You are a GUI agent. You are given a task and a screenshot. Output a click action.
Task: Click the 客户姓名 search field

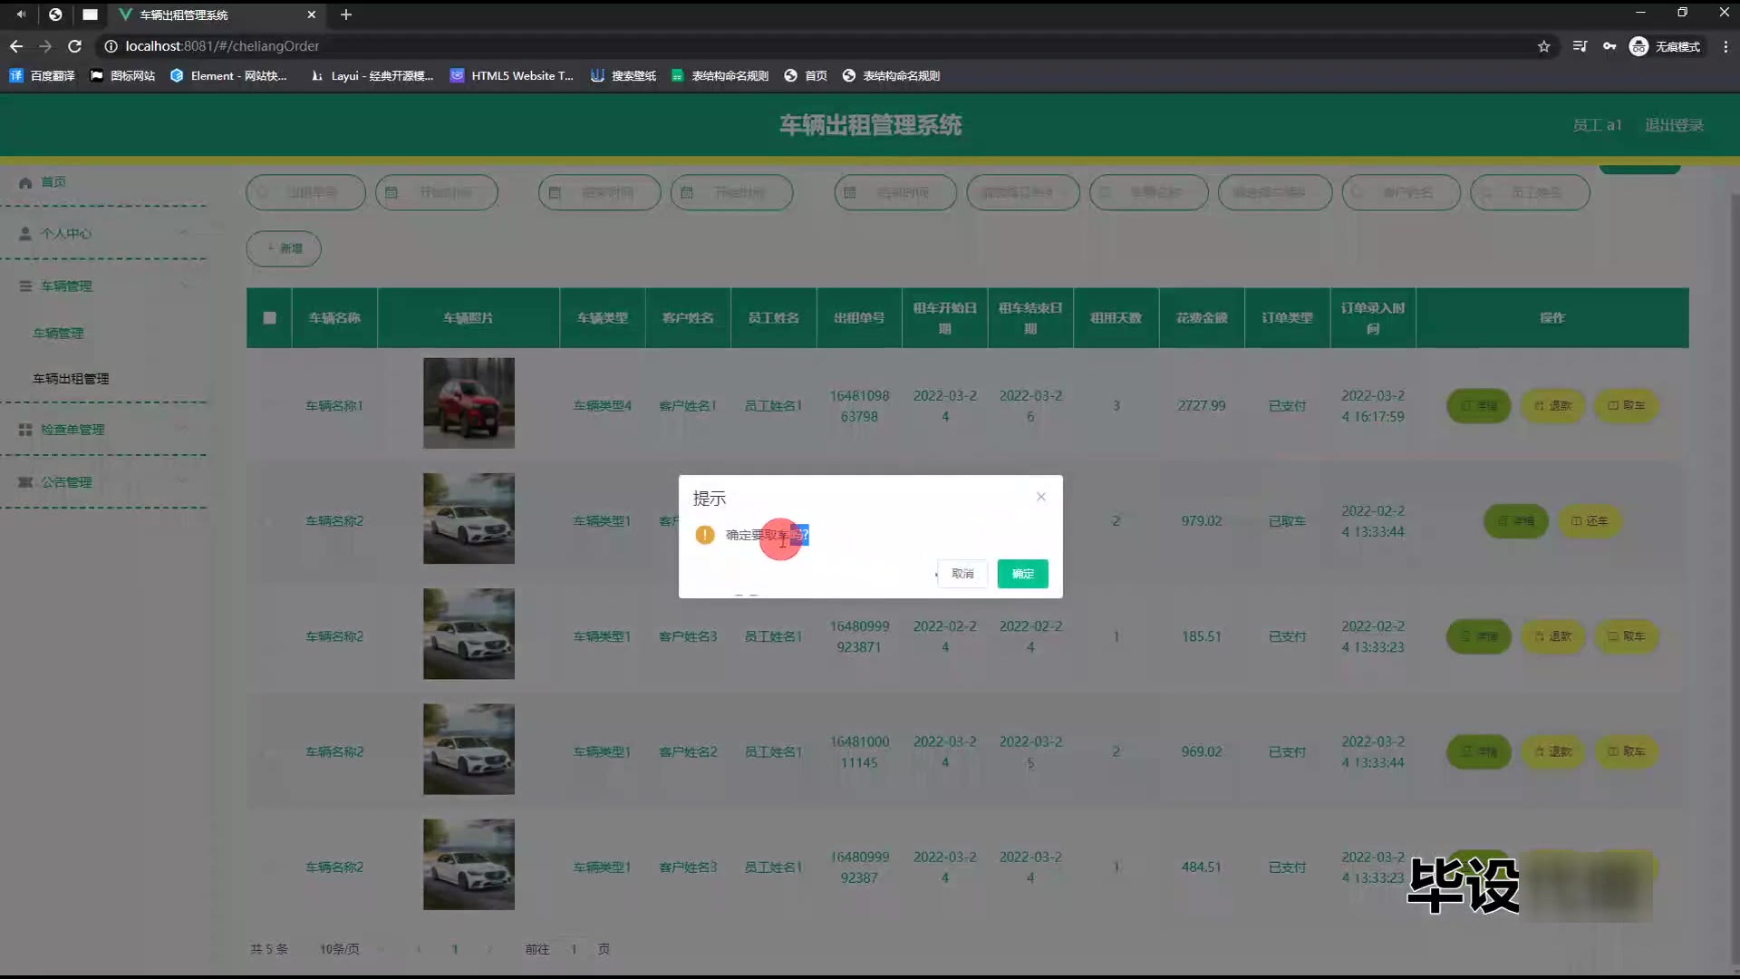[x=1402, y=193]
